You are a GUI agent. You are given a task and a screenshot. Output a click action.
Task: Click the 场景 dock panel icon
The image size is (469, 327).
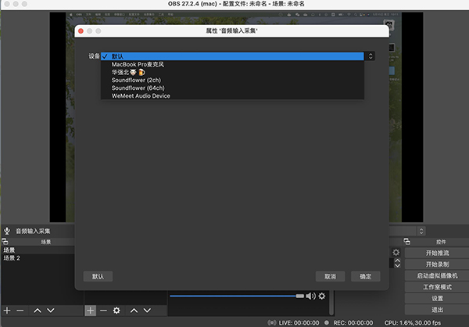5,242
